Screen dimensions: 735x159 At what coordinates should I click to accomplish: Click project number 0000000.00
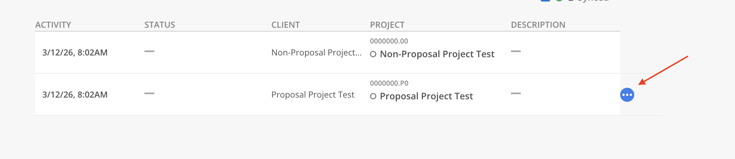(389, 41)
